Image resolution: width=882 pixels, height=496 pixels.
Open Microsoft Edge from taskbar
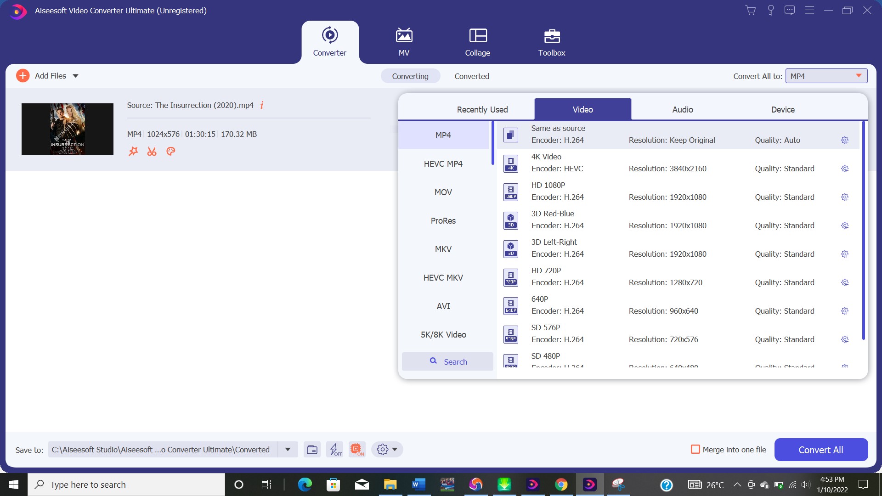pos(305,485)
